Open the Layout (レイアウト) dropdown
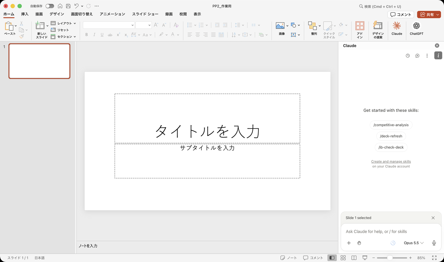Image resolution: width=444 pixels, height=262 pixels. coord(63,23)
